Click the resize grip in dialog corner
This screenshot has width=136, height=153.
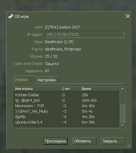[x=129, y=146]
